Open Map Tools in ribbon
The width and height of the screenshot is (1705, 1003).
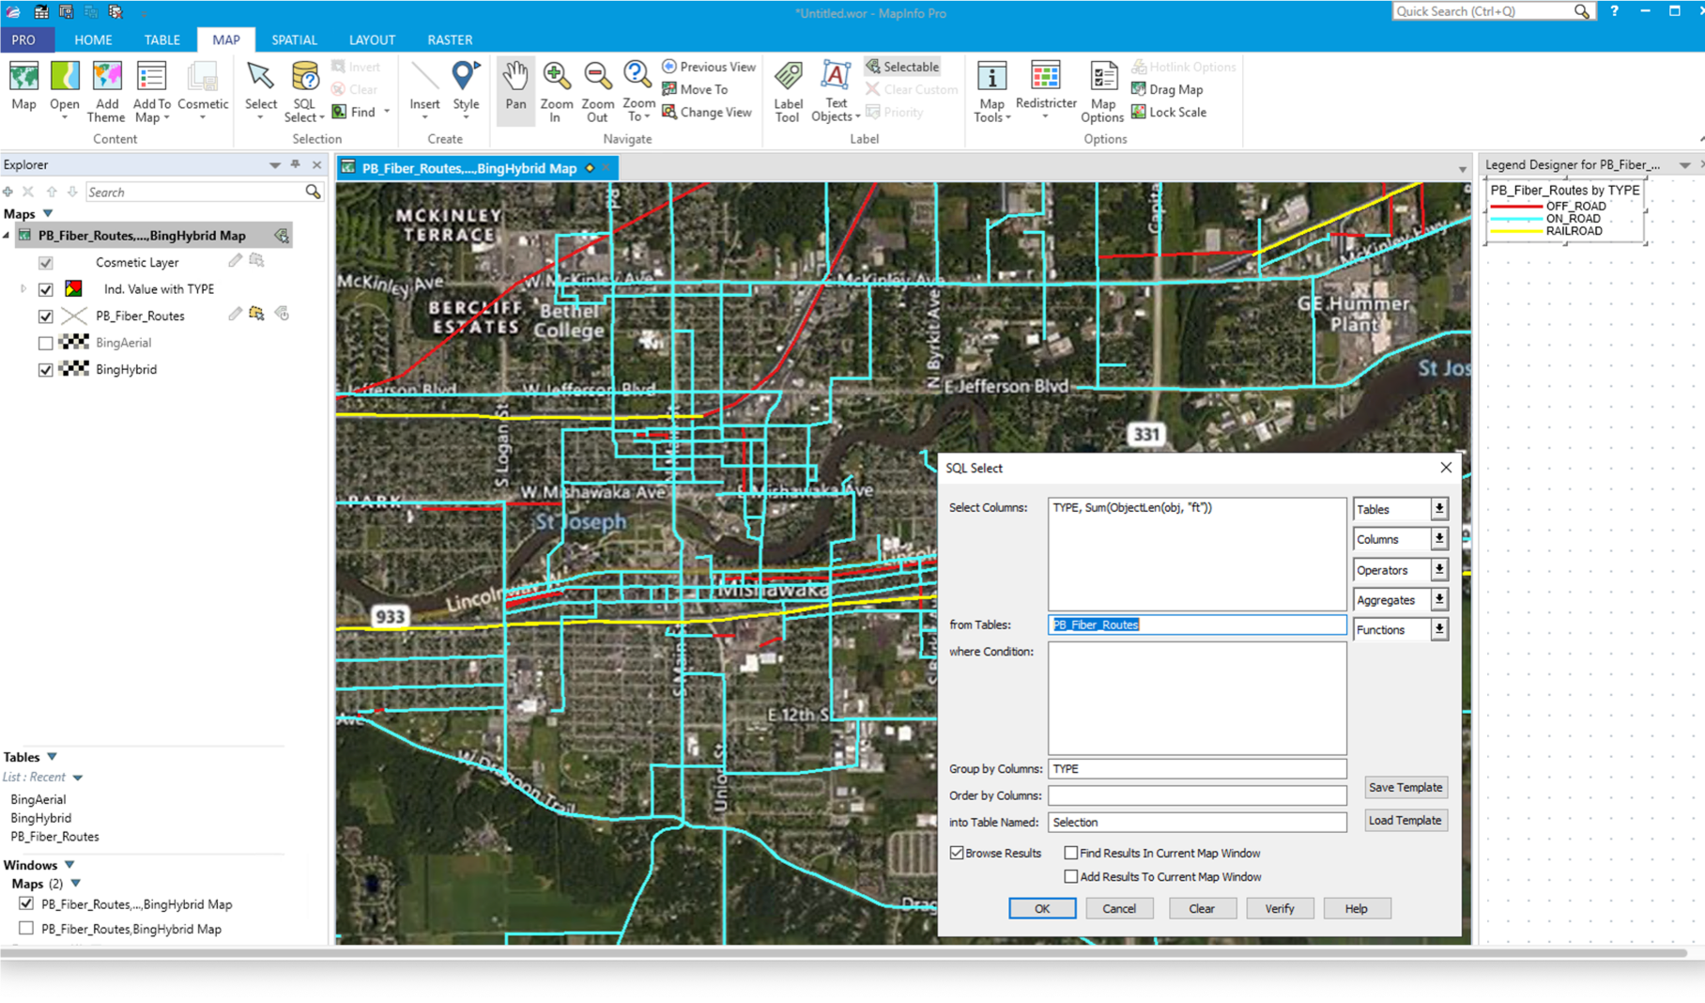pos(991,91)
